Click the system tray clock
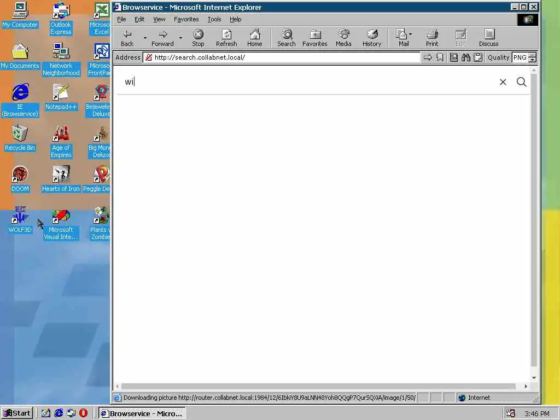This screenshot has height=420, width=560. pyautogui.click(x=537, y=413)
